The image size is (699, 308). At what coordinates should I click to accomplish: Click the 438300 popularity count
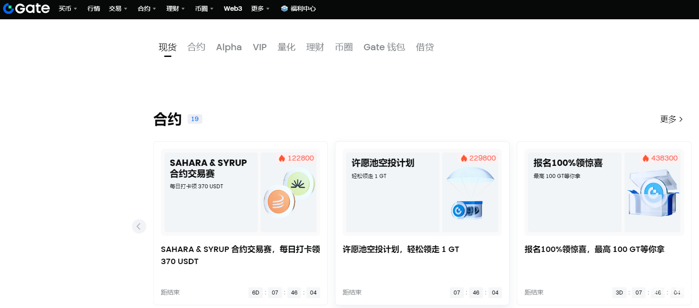[664, 158]
